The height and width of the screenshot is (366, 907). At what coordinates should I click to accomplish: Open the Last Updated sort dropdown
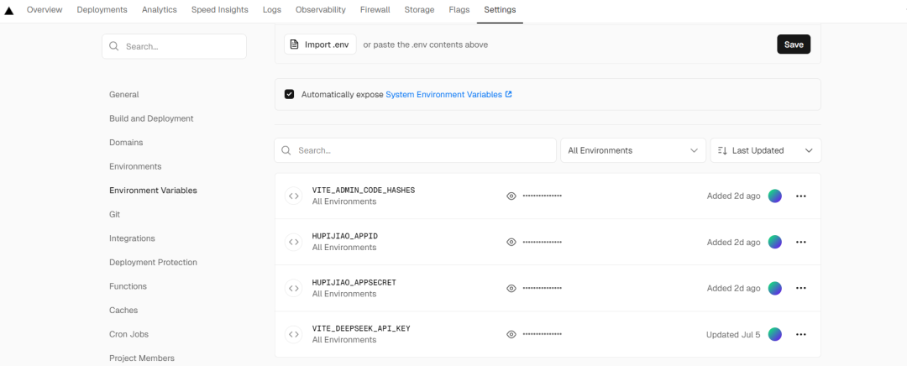click(x=765, y=150)
